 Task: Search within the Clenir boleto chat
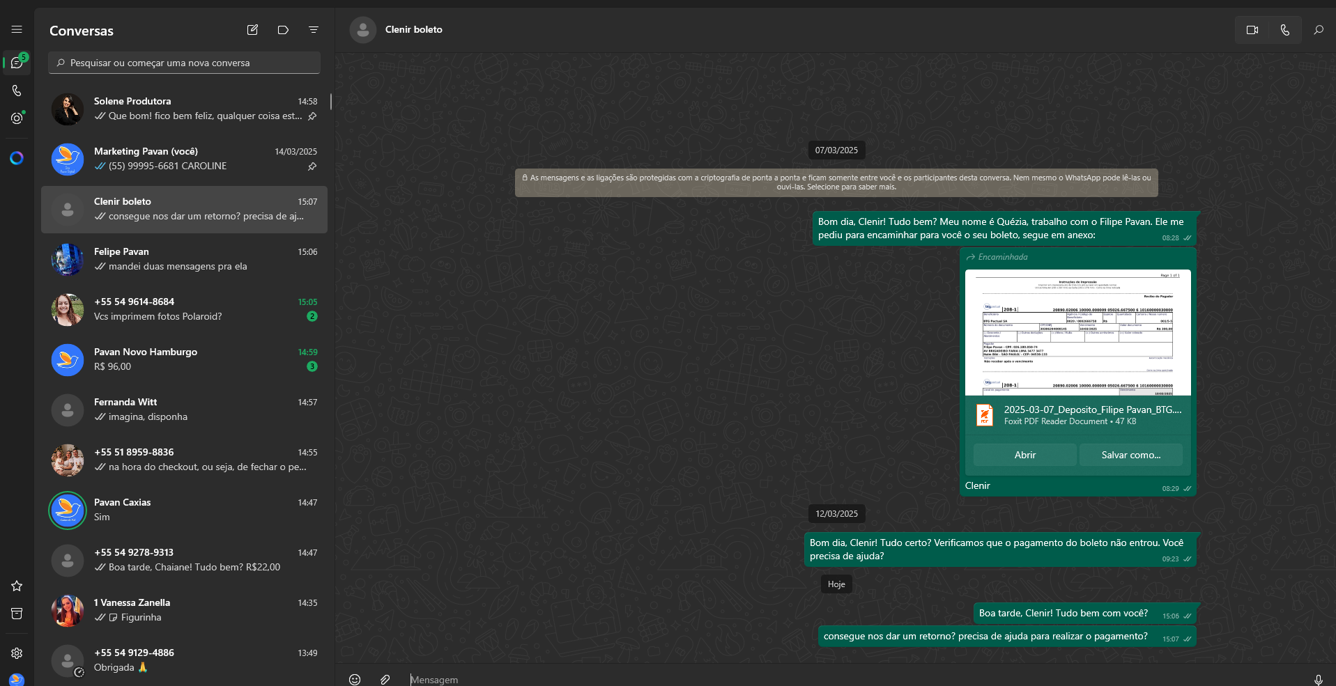click(x=1318, y=30)
